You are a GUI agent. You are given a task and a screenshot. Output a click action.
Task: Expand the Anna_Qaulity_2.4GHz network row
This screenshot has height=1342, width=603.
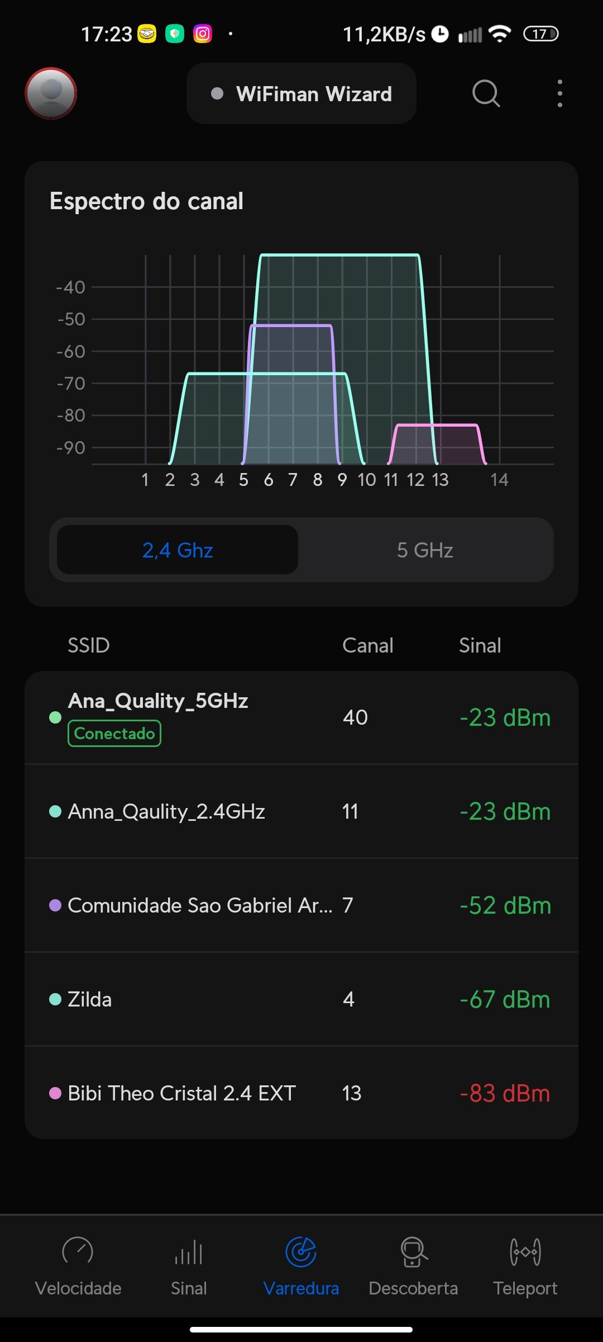301,811
